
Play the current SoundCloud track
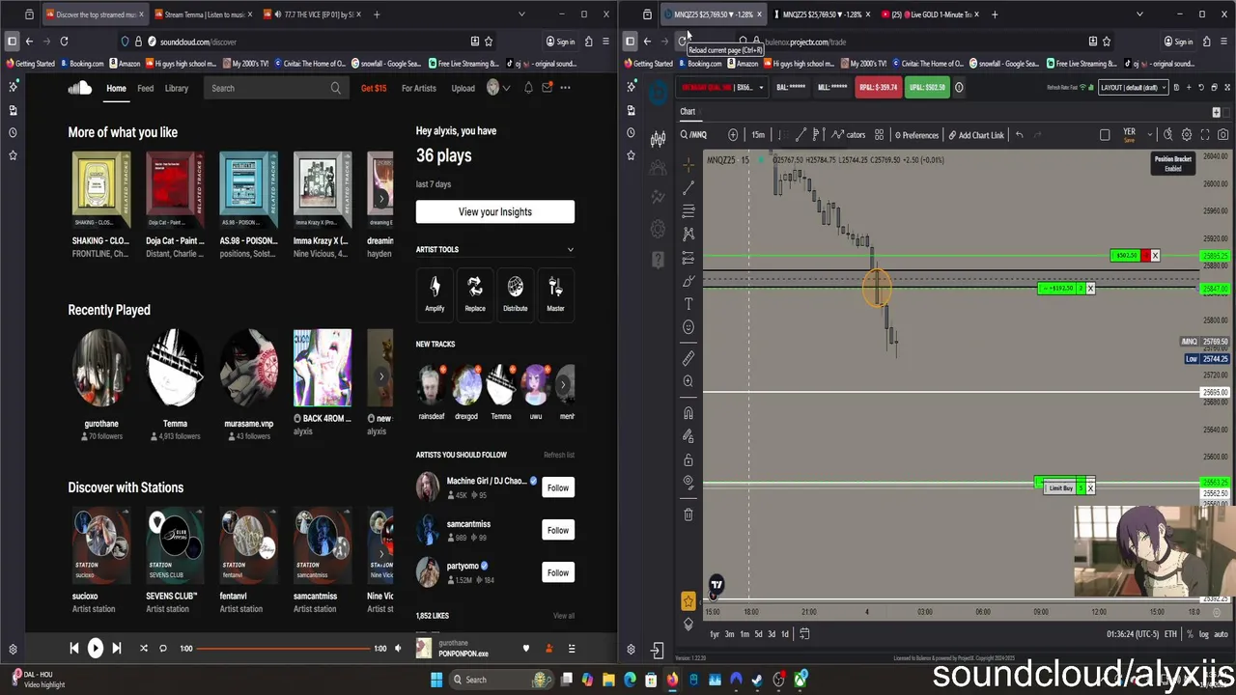[95, 649]
